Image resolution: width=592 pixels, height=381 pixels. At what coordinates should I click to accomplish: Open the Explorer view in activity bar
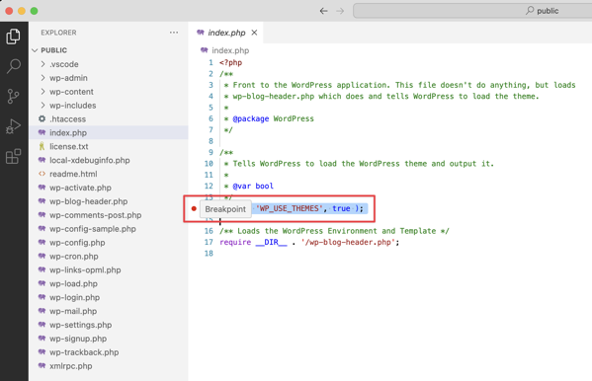(13, 37)
